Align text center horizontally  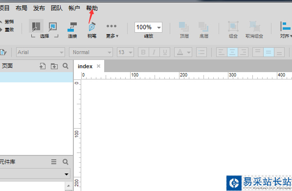pos(232,52)
